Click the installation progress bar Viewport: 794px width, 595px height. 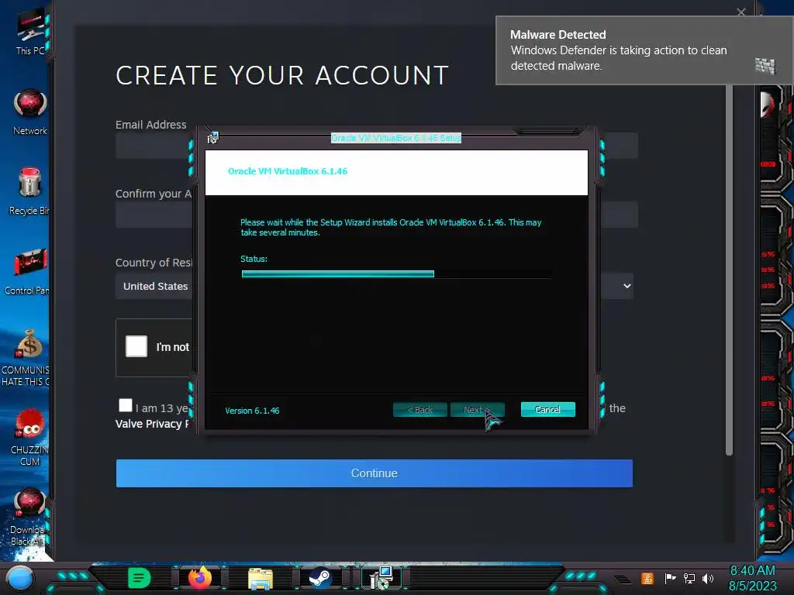click(x=396, y=273)
